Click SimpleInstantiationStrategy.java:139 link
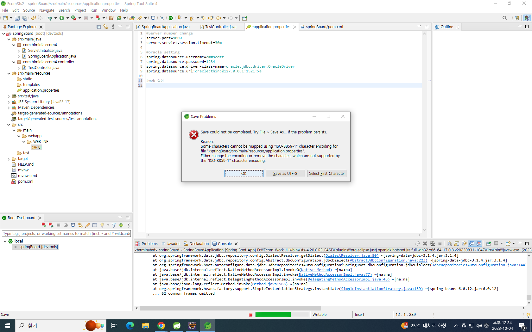532x332 pixels. click(382, 289)
